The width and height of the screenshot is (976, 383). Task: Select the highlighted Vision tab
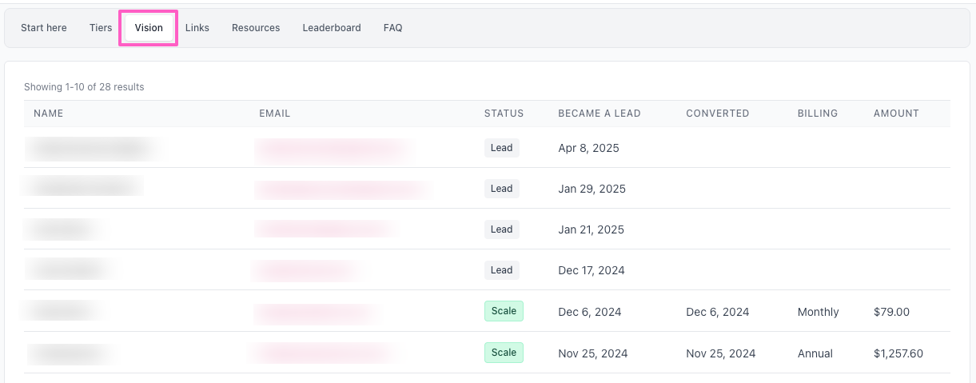[149, 28]
